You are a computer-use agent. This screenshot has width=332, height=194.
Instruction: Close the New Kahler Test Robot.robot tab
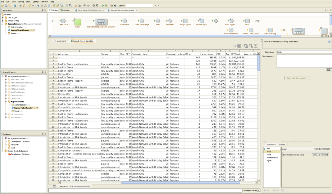[104, 10]
